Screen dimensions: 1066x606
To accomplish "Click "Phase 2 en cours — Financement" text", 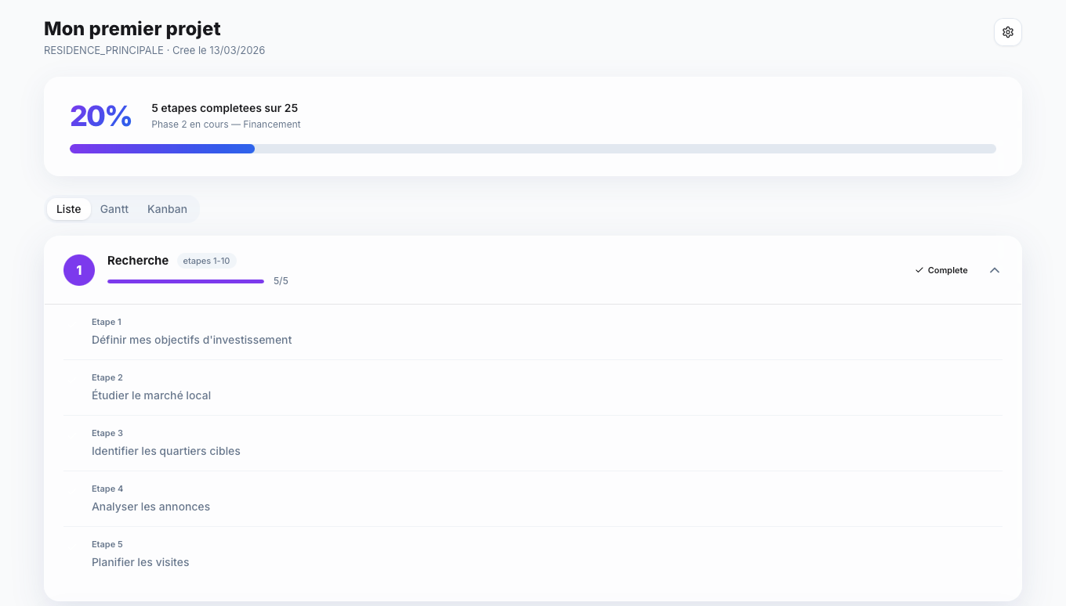I will click(x=226, y=124).
